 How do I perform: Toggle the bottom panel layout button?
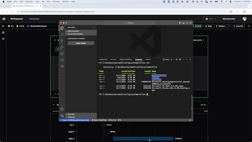point(183,23)
